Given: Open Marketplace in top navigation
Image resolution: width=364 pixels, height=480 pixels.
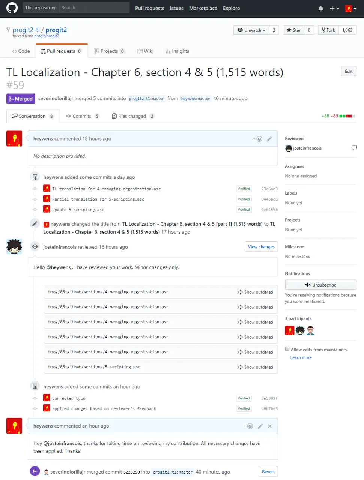Looking at the screenshot, I should tap(203, 8).
